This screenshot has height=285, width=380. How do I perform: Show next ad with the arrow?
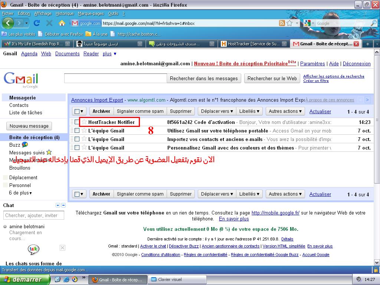point(368,100)
